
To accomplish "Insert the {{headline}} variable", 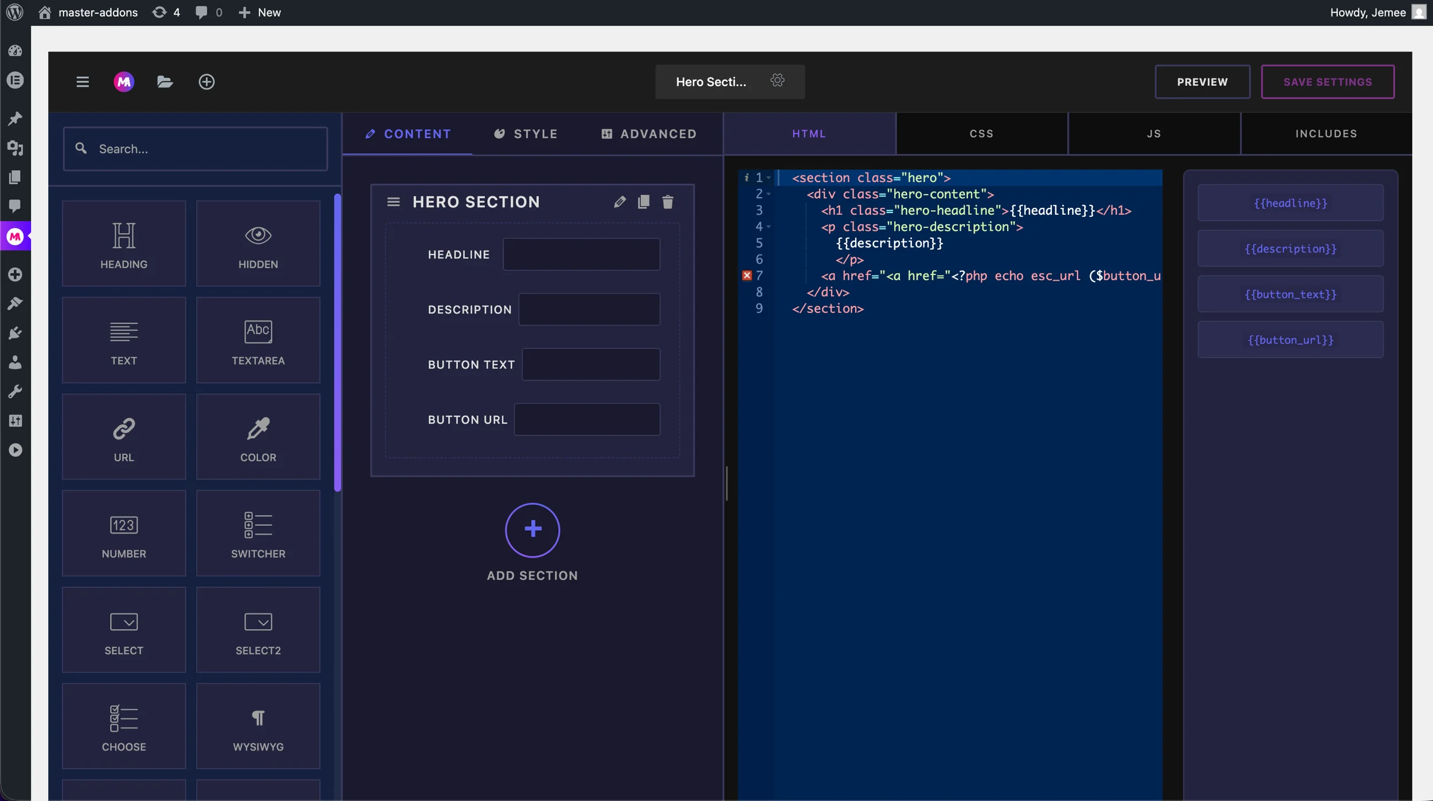I will (1290, 203).
